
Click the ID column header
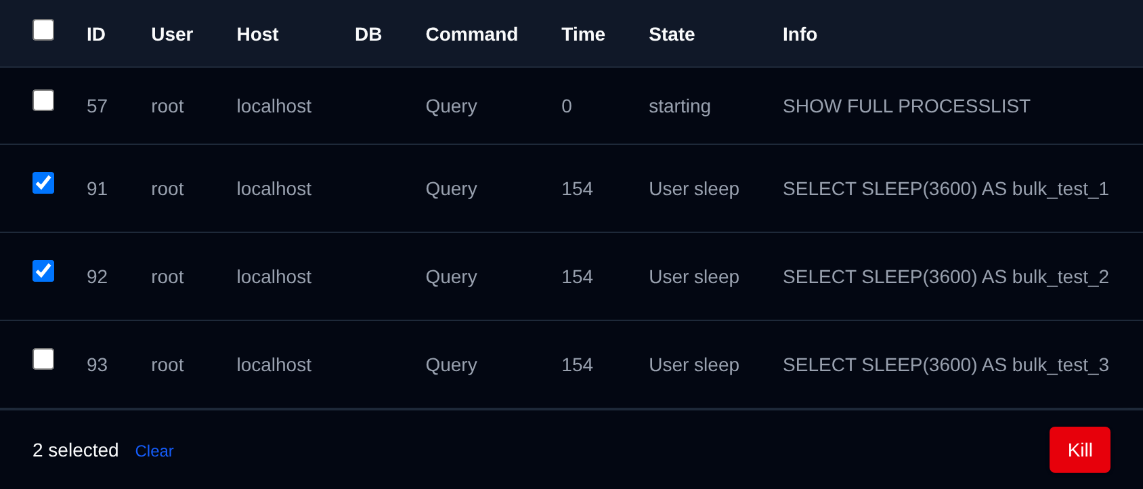click(96, 35)
